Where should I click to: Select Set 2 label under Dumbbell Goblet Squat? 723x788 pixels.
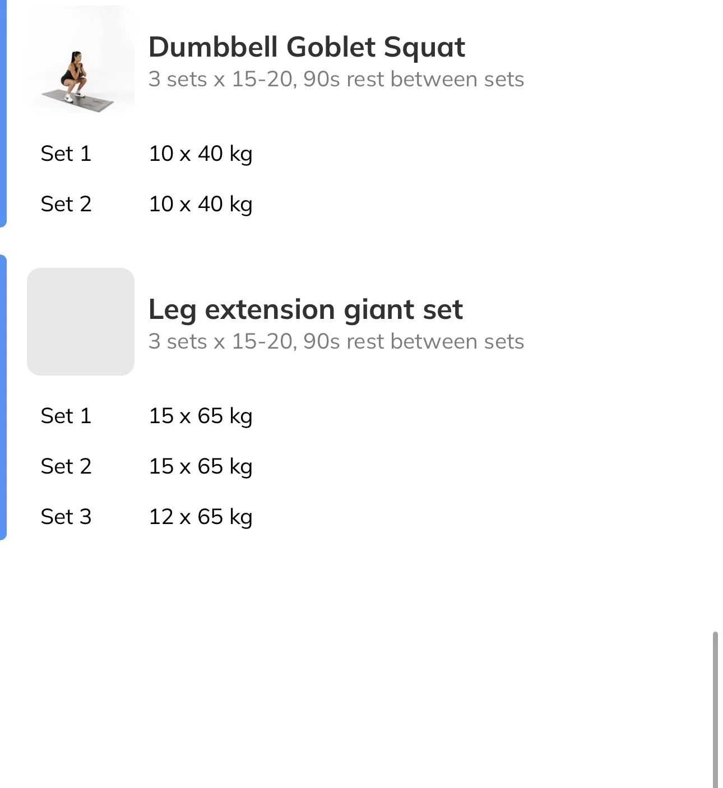pyautogui.click(x=66, y=204)
